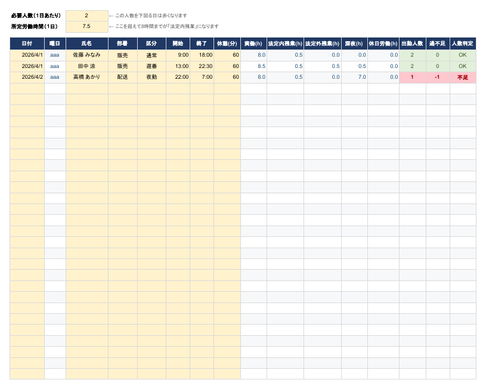Select the 開始 column header
Image resolution: width=486 pixels, height=389 pixels.
[178, 44]
